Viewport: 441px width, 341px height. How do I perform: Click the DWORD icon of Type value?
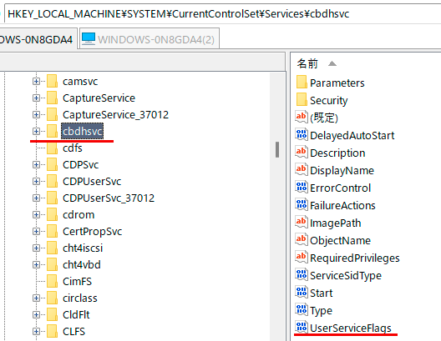click(302, 309)
